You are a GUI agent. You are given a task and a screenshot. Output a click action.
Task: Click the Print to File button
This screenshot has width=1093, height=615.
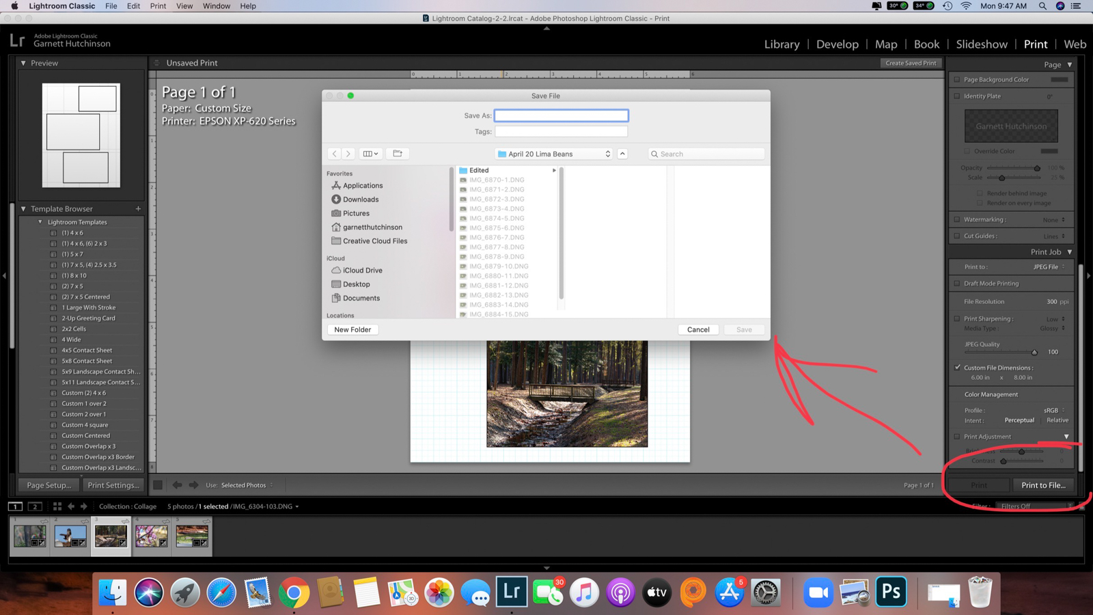1043,484
